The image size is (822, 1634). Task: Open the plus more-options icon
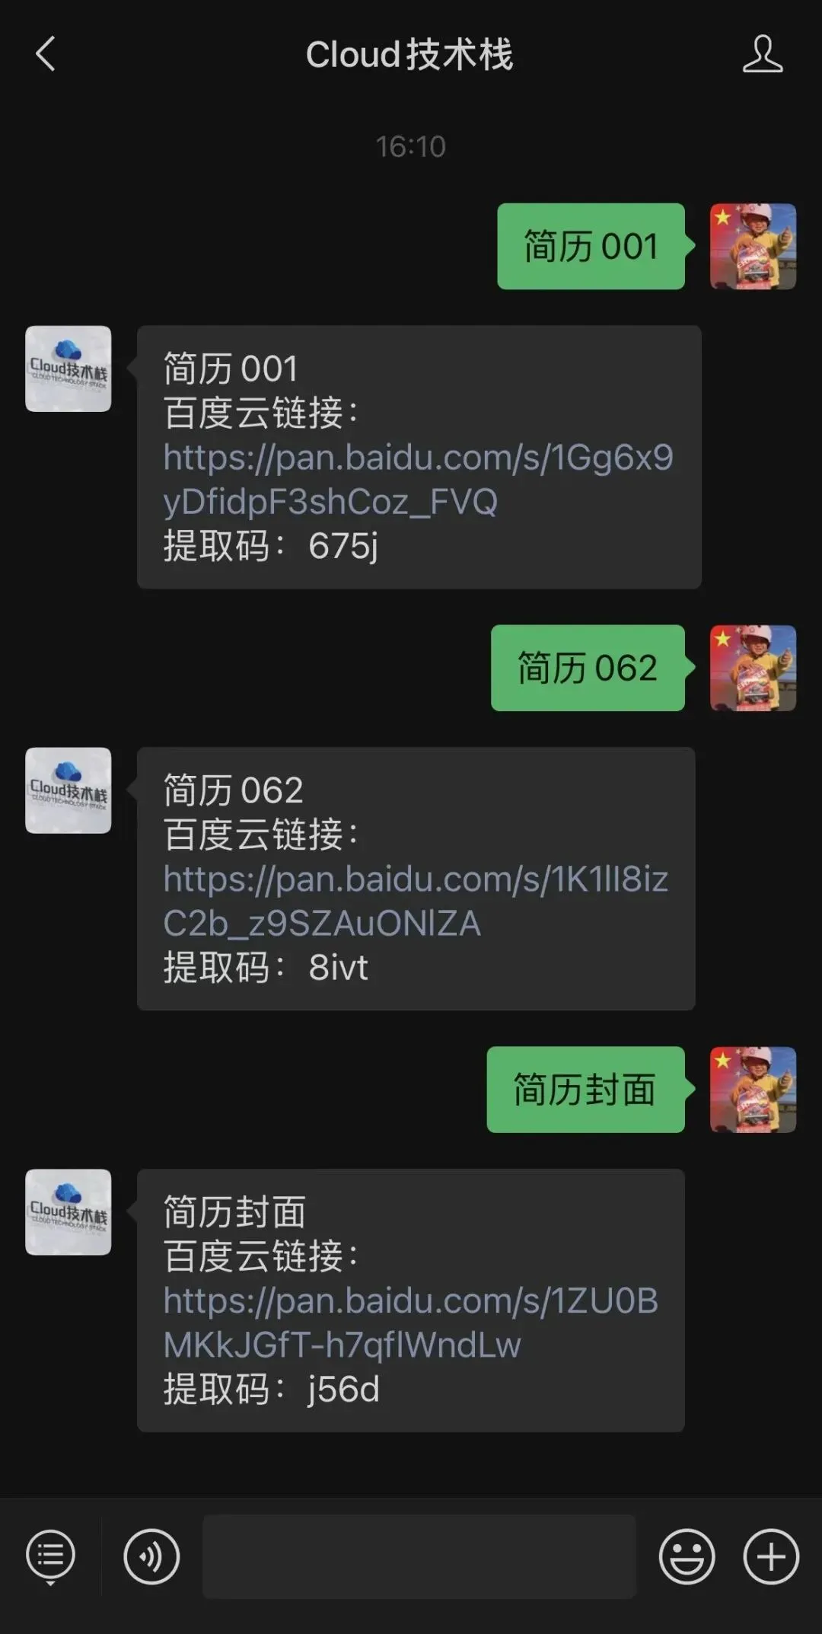pyautogui.click(x=771, y=1556)
